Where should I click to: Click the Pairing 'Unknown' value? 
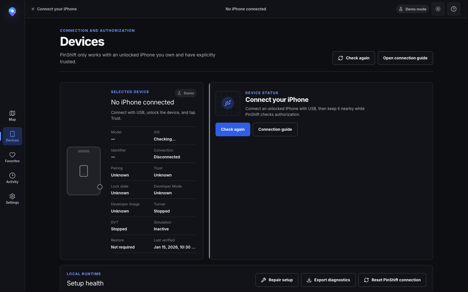click(120, 175)
